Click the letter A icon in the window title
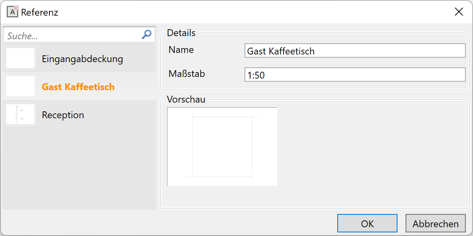Image resolution: width=473 pixels, height=236 pixels. pyautogui.click(x=11, y=12)
